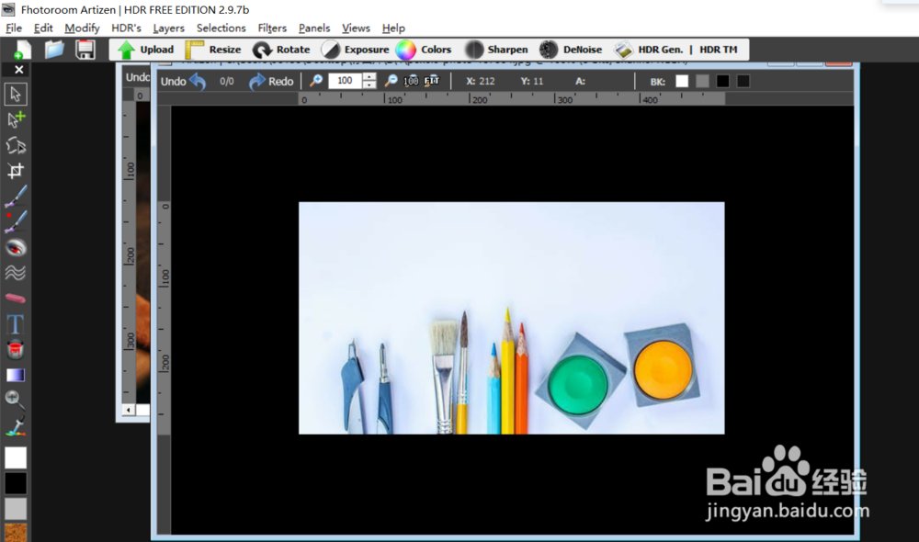Click the zoom out magnifier icon
919x542 pixels.
[x=391, y=81]
